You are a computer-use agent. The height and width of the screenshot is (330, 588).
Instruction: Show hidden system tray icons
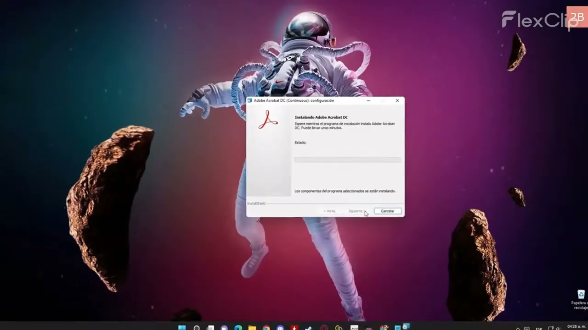pos(518,328)
